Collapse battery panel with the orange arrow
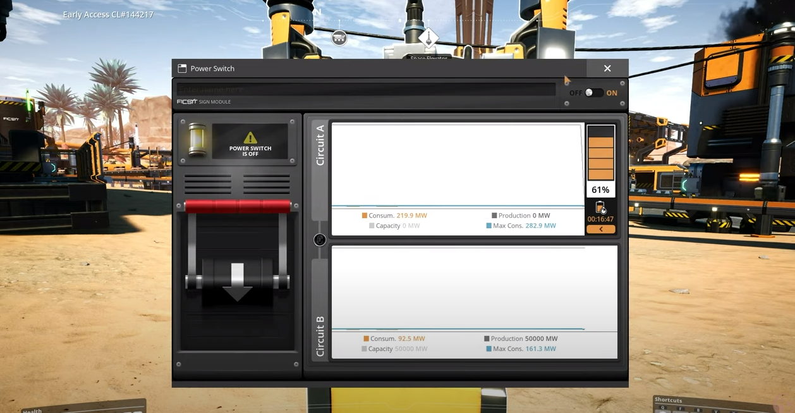Image resolution: width=795 pixels, height=413 pixels. (600, 230)
